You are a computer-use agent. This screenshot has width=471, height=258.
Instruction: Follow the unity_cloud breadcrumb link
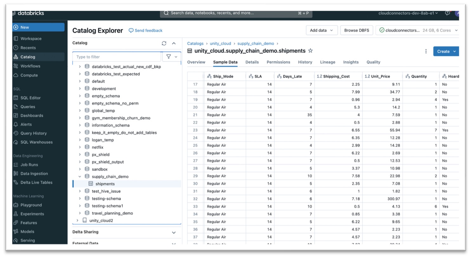click(x=220, y=43)
